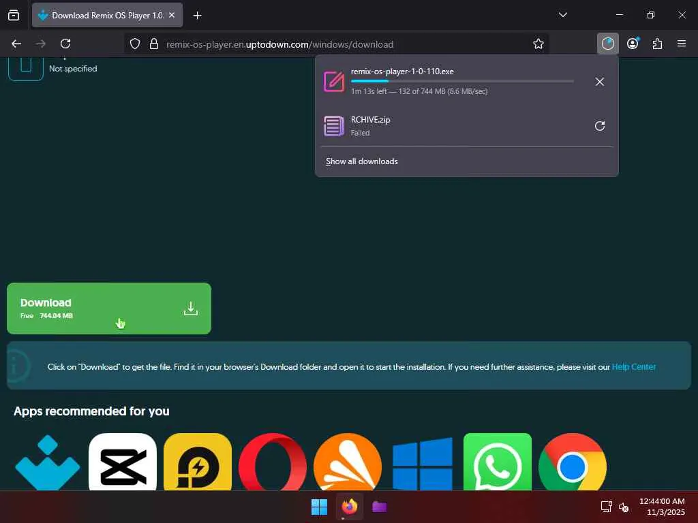This screenshot has height=523, width=698.
Task: Click the RCHIVE.zip archive file icon
Action: tap(334, 126)
